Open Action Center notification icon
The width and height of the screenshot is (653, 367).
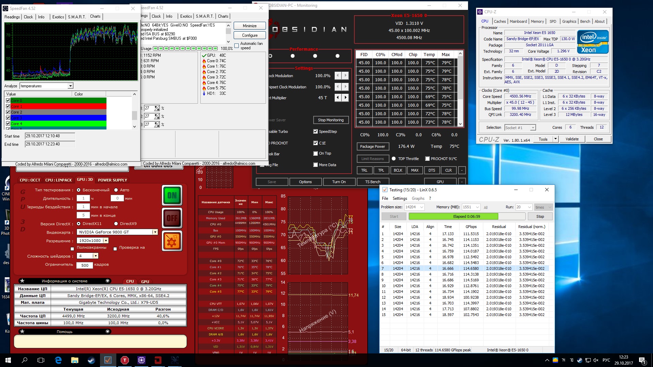coord(642,360)
